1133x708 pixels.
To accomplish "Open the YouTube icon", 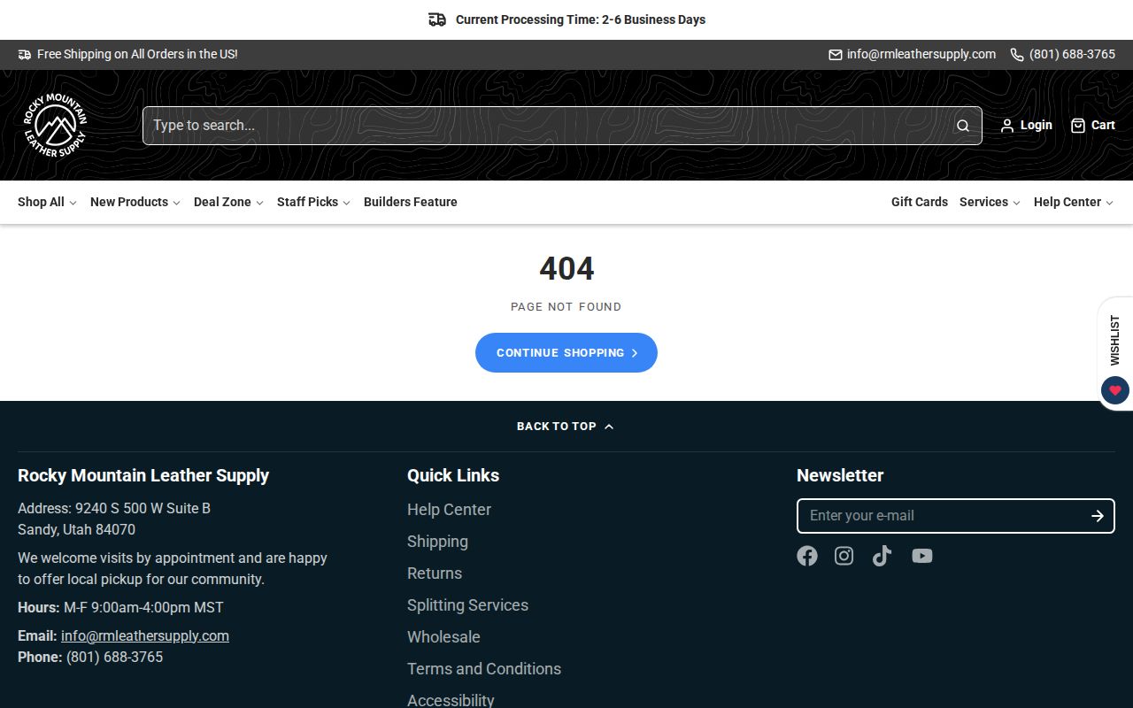I will click(921, 556).
